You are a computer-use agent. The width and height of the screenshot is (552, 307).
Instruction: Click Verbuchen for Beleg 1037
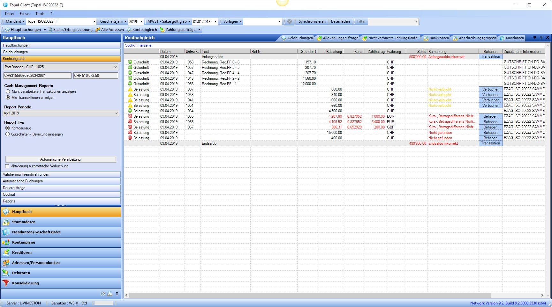coord(490,89)
